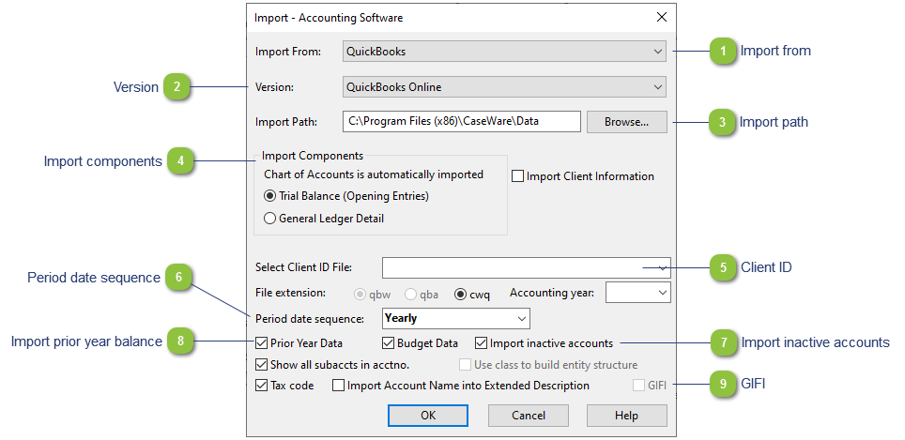Click the Browse... button
The image size is (905, 440).
click(627, 122)
